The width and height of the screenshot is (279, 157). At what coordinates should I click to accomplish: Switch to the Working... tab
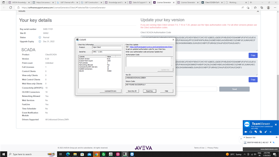[236, 3]
